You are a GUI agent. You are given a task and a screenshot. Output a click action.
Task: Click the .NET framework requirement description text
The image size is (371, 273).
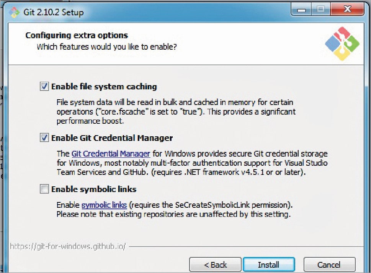[191, 163]
